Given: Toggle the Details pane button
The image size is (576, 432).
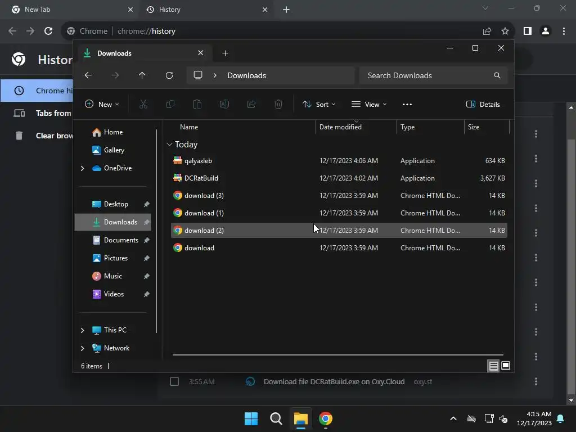Looking at the screenshot, I should click(x=483, y=104).
